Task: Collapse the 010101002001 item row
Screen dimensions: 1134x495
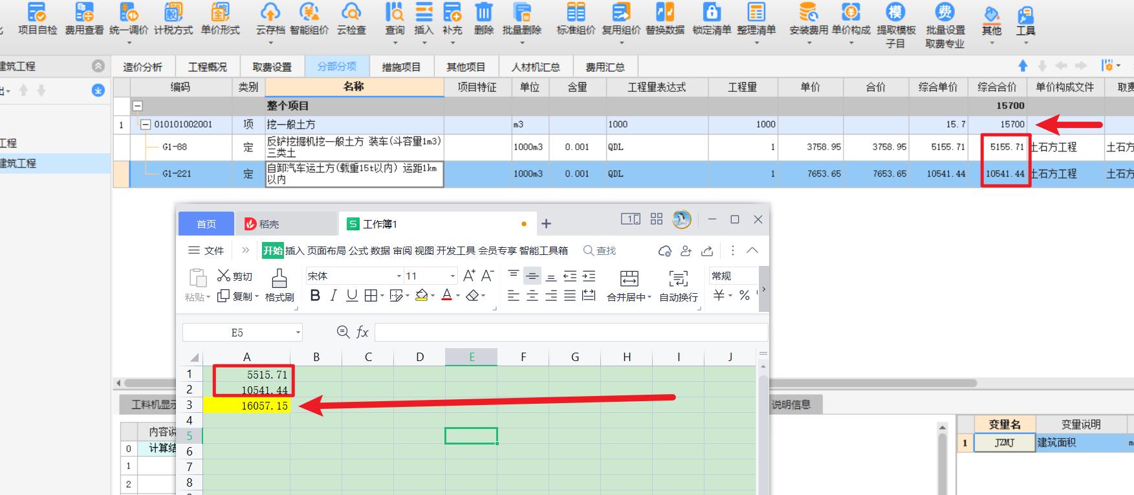Action: (146, 124)
